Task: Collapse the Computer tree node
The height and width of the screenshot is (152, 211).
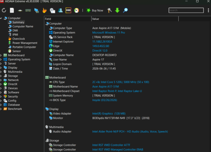Action: 1,18
